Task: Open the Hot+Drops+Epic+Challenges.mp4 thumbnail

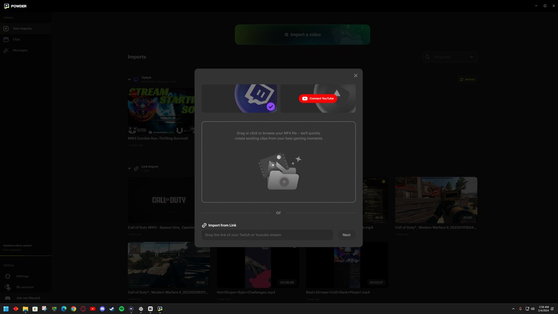Action: click(258, 265)
